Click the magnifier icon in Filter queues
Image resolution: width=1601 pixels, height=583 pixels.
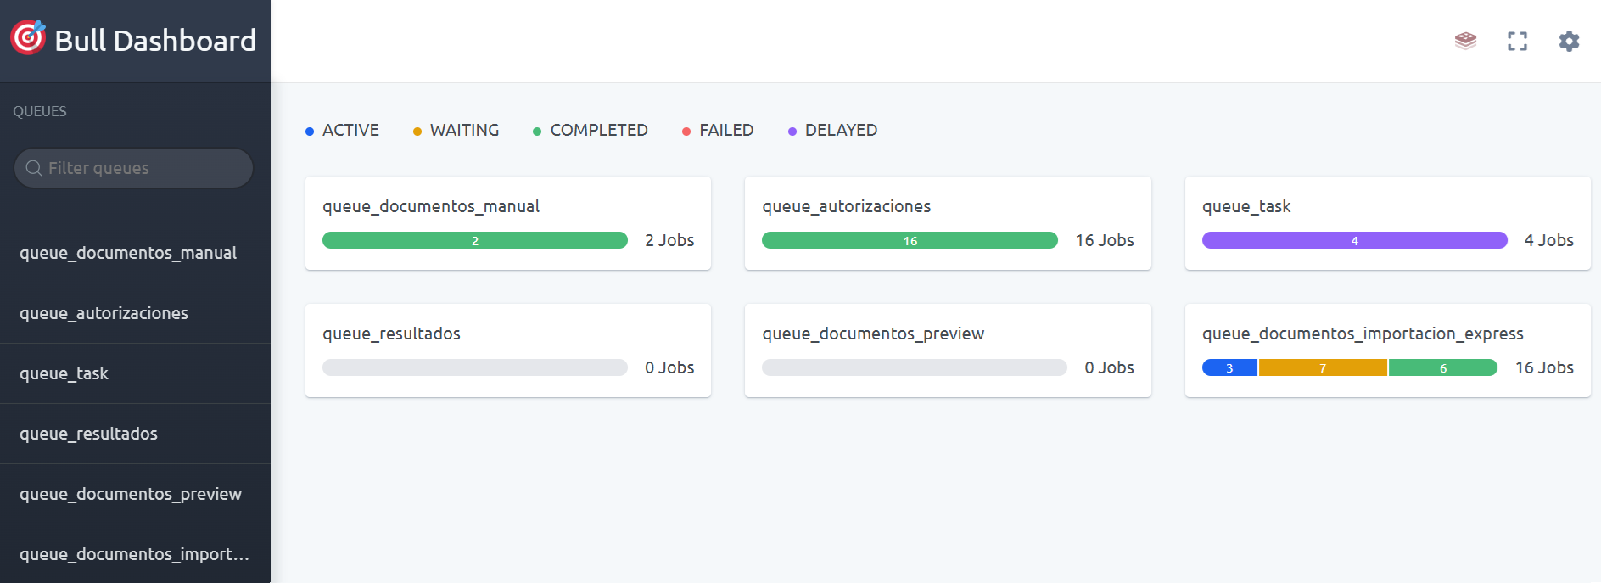tap(34, 168)
